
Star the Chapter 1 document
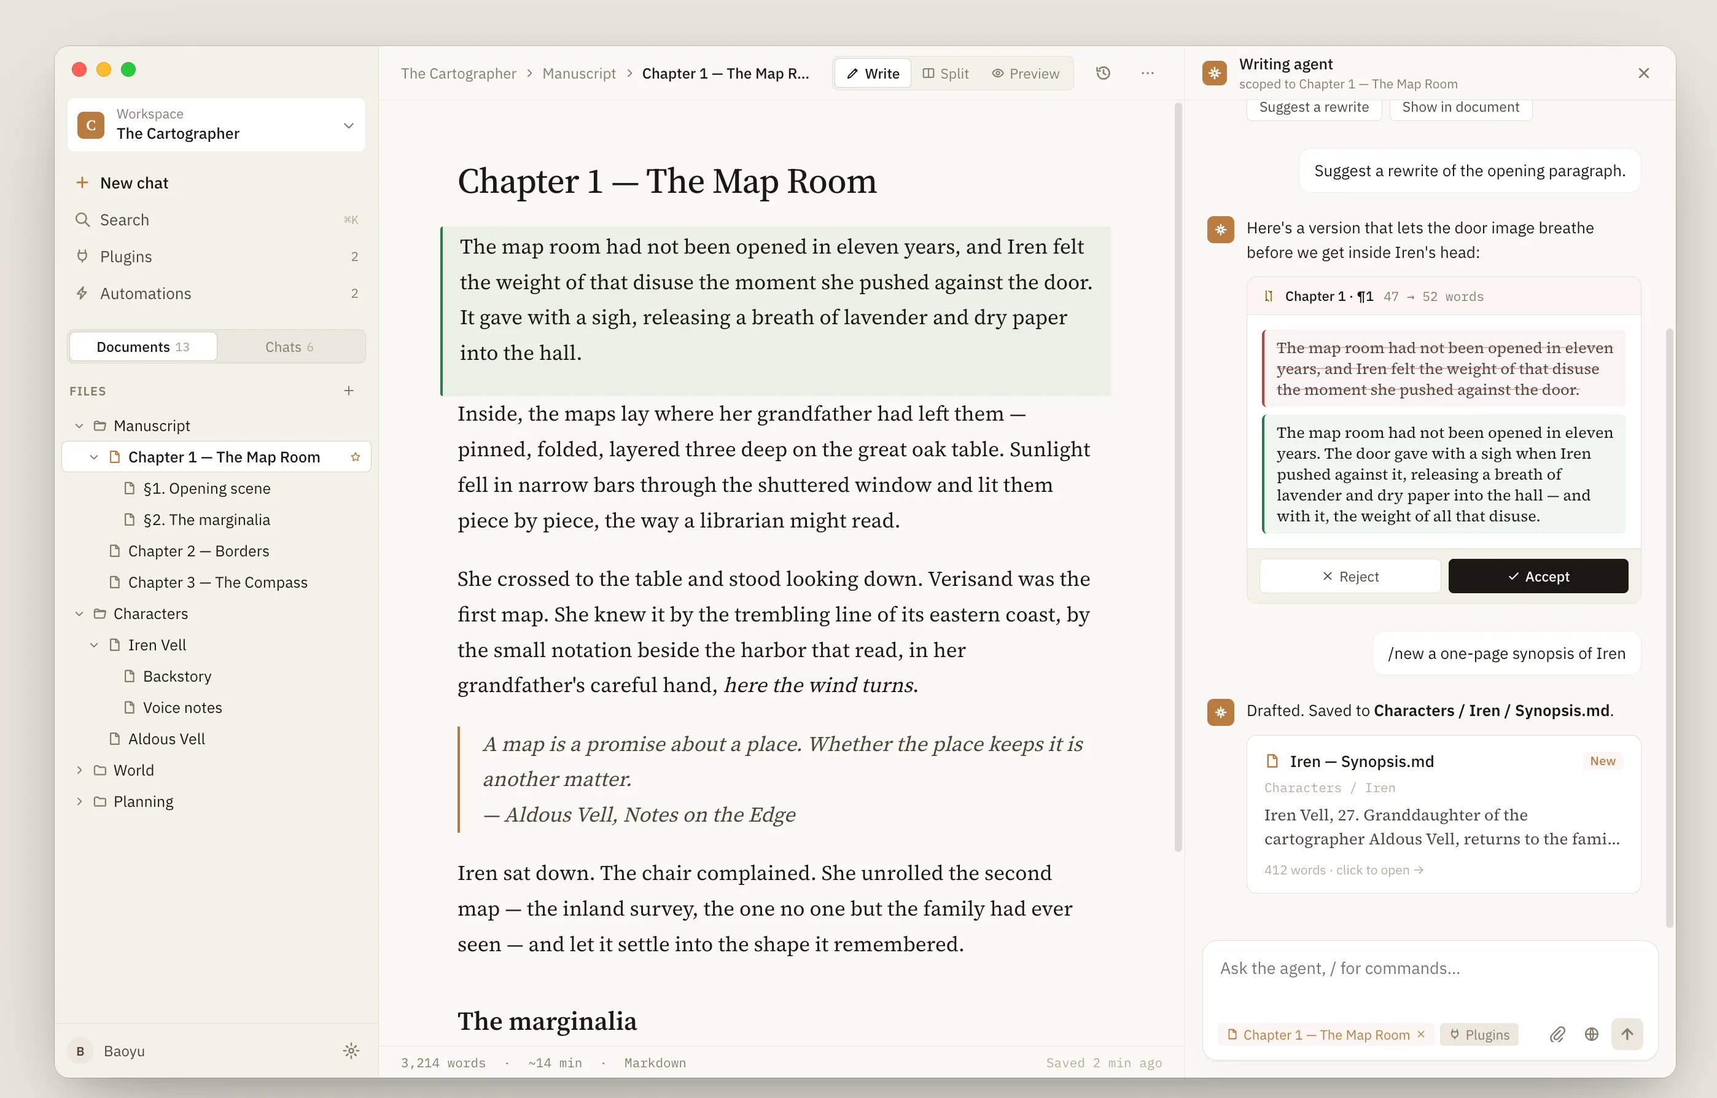tap(355, 457)
